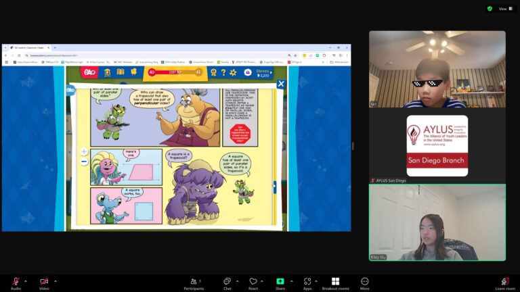Open the puzzle piece icon in game toolbar

click(x=133, y=72)
